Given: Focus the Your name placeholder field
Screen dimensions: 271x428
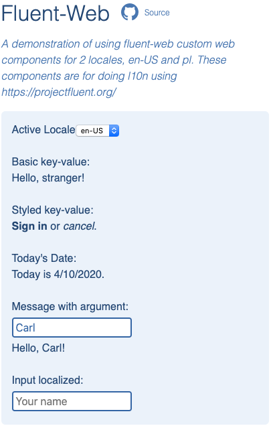Looking at the screenshot, I should tap(72, 401).
